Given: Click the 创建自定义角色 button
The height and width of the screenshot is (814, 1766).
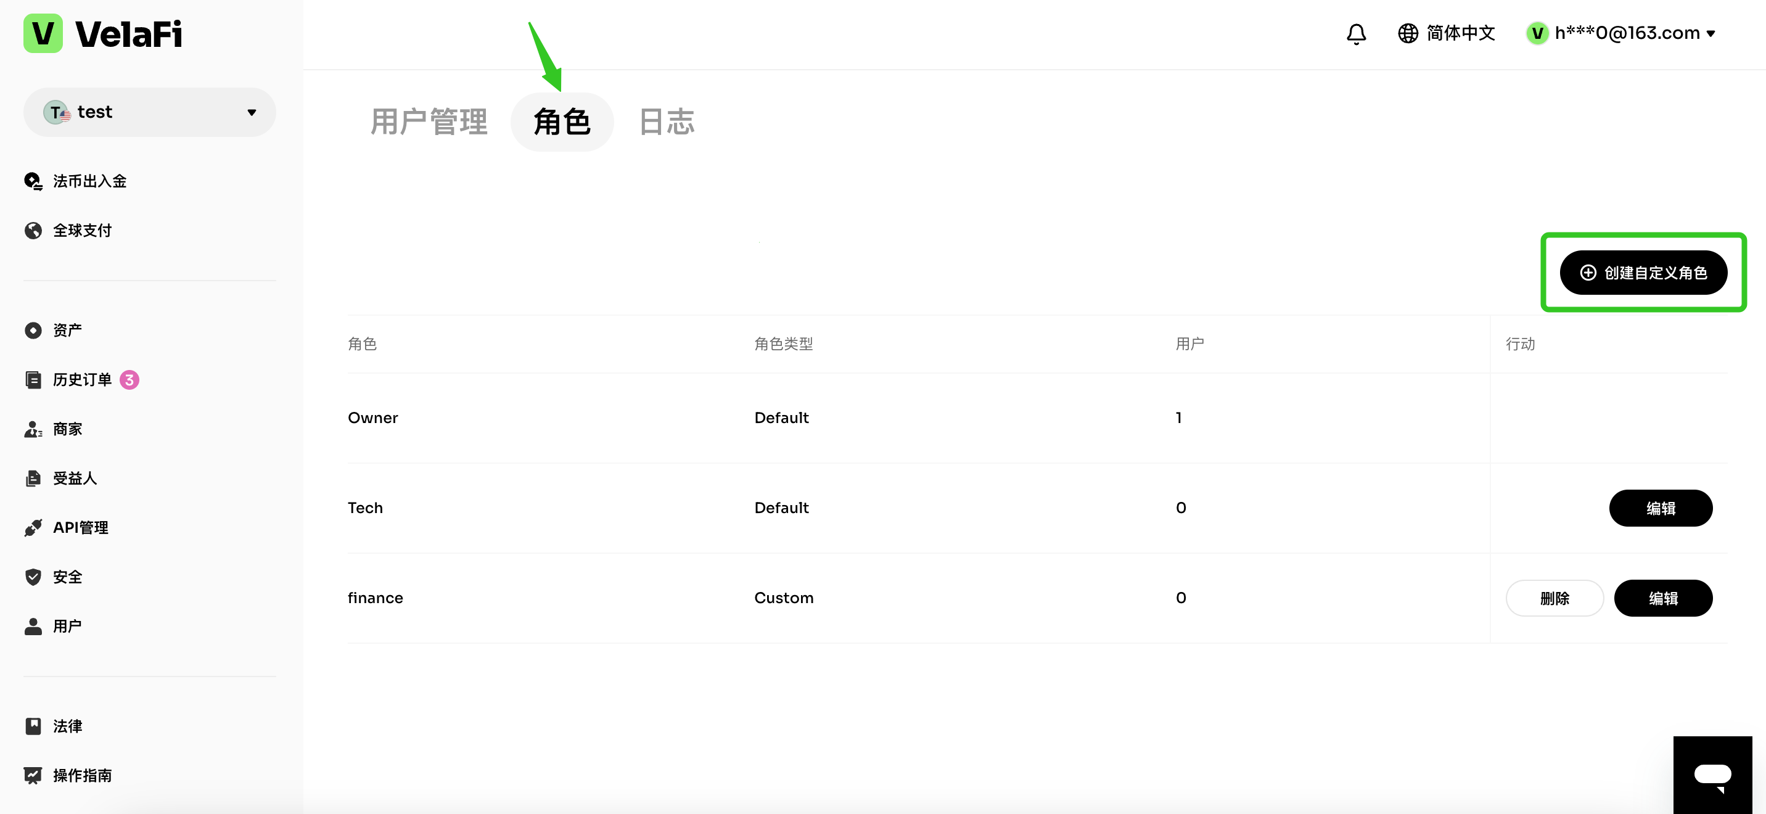Looking at the screenshot, I should [x=1643, y=273].
